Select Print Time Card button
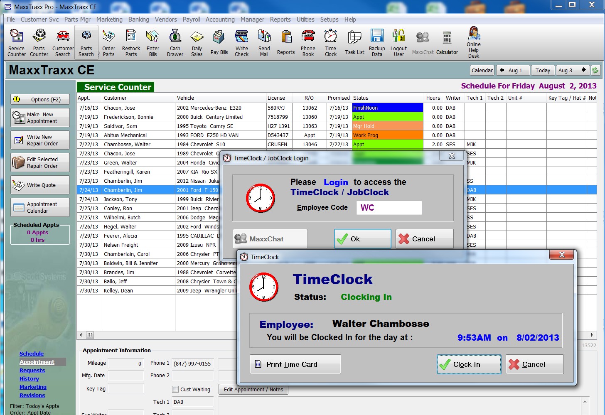Viewport: 605px width, 415px height. click(x=295, y=364)
